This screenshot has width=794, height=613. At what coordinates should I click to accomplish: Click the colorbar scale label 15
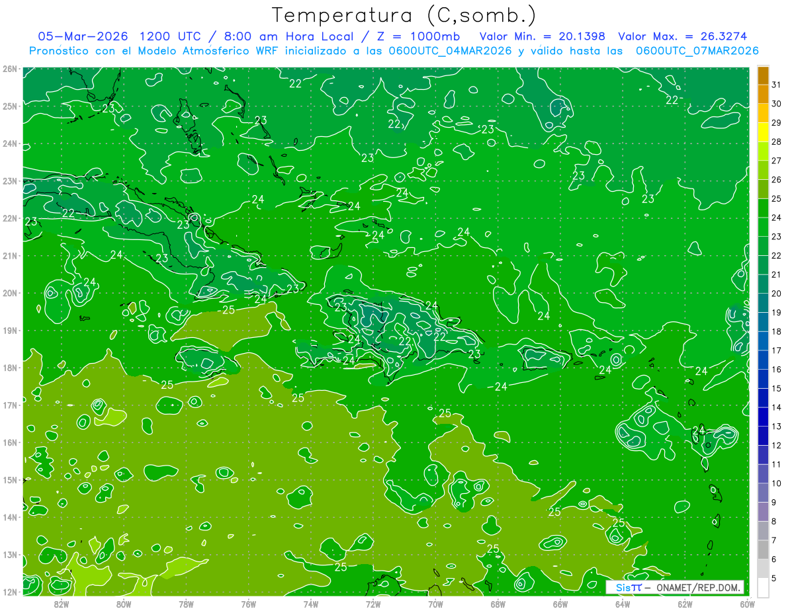(776, 388)
